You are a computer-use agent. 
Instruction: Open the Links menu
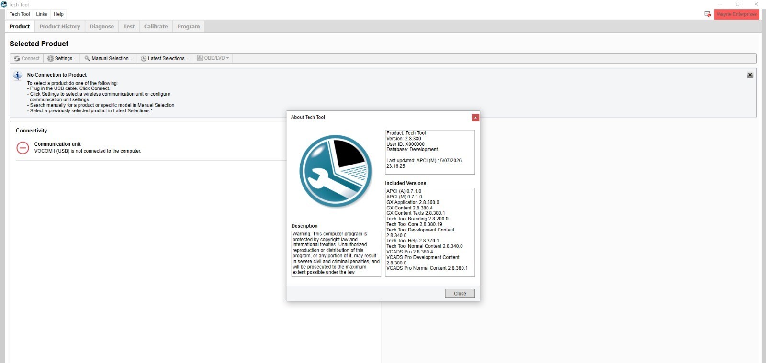tap(42, 14)
